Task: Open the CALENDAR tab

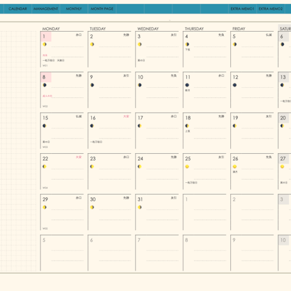Action: [18, 9]
